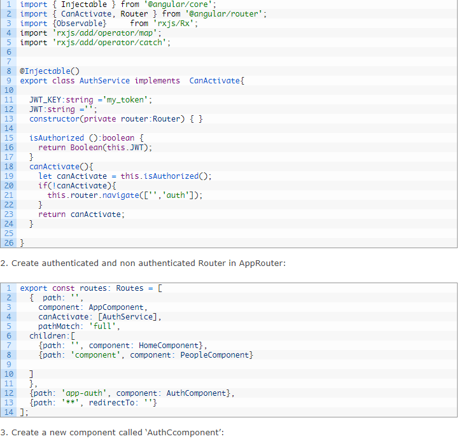Click the JWT:string ='' declaration line
Image resolution: width=464 pixels, height=448 pixels.
point(63,109)
